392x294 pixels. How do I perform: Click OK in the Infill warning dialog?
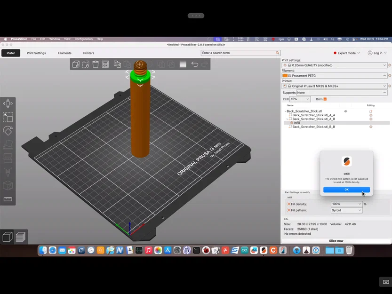click(346, 190)
